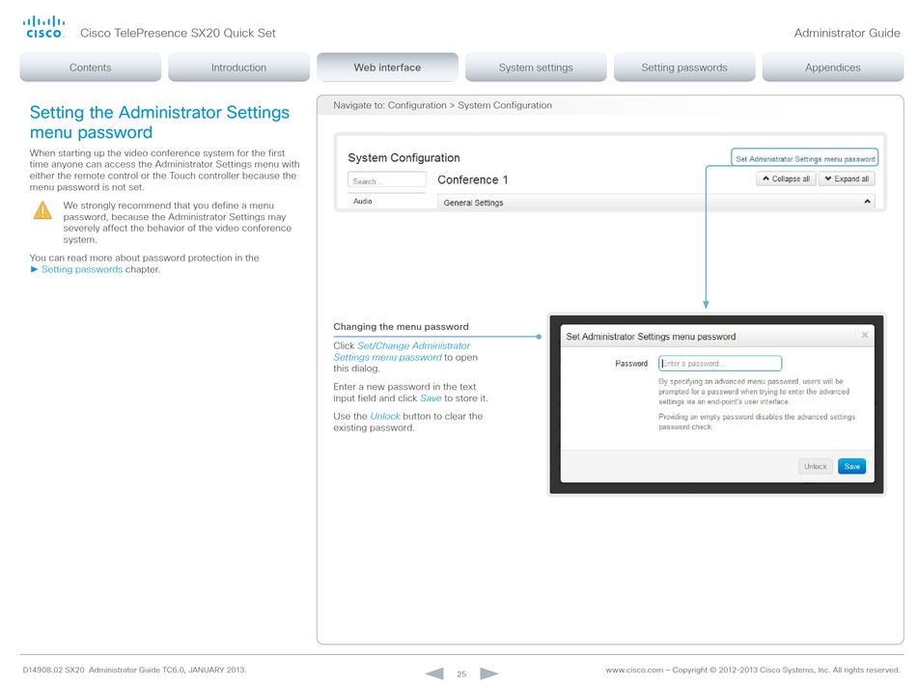The width and height of the screenshot is (917, 686).
Task: Focus the Enter a password field
Action: [720, 364]
